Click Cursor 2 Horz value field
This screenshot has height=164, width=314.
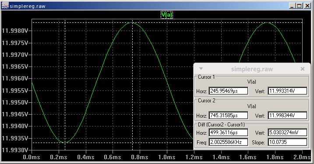click(x=228, y=115)
